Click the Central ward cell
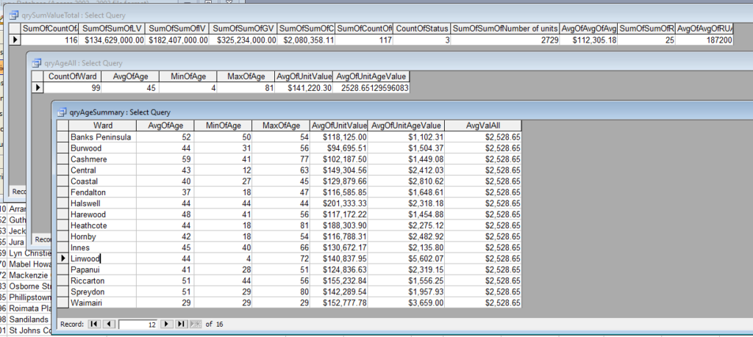Viewport: 753px width, 337px height. (103, 170)
